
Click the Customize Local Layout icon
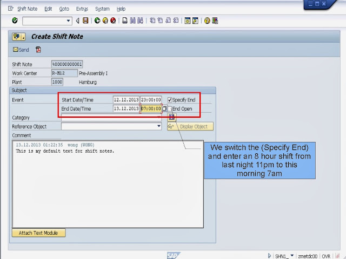point(215,21)
